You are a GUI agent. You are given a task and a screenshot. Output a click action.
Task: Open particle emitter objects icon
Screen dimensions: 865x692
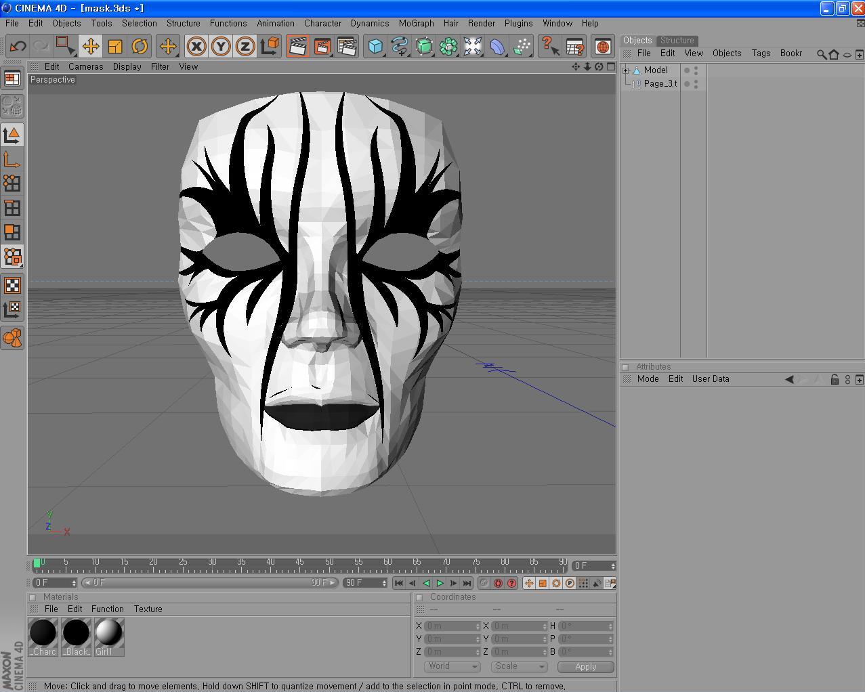pyautogui.click(x=522, y=46)
